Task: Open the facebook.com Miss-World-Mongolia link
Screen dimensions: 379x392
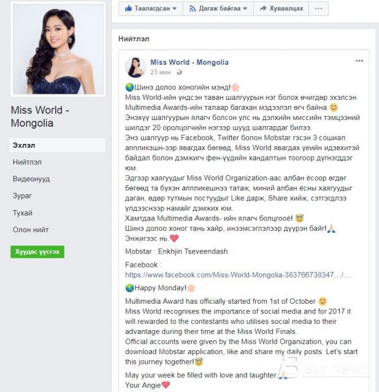Action: tap(237, 275)
